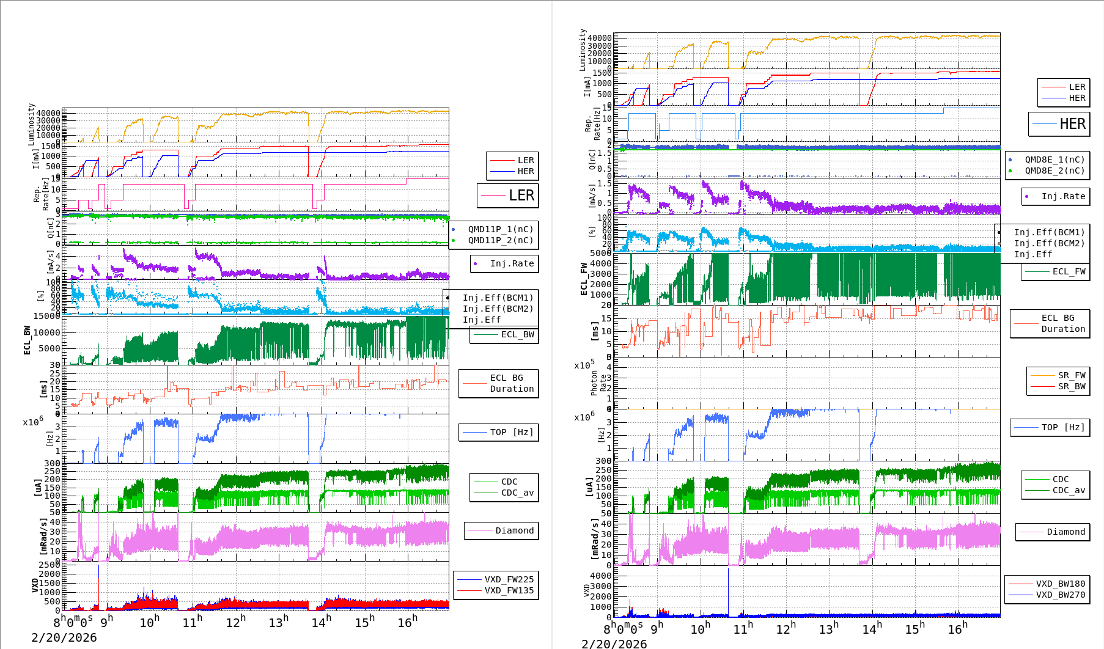Click the left panel Diamond legend
Screen dimensions: 1104x649
[514, 530]
